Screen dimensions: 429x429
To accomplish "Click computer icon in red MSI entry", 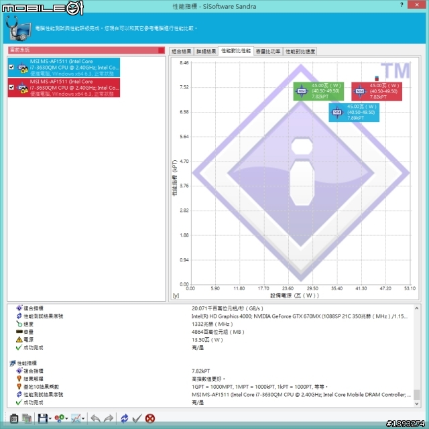I will coord(22,88).
